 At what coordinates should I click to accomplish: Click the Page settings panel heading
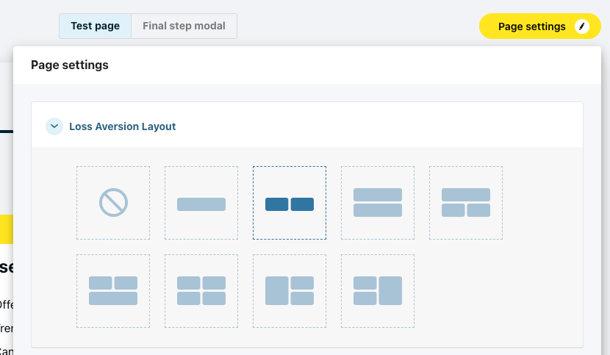tap(70, 65)
